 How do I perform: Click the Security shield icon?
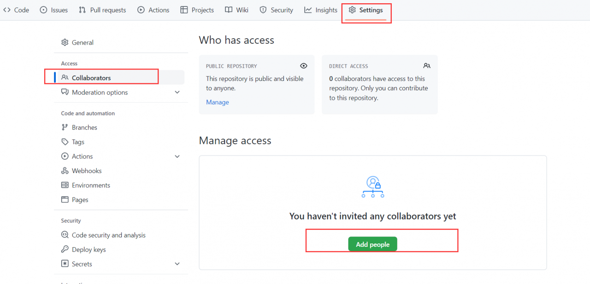[263, 10]
